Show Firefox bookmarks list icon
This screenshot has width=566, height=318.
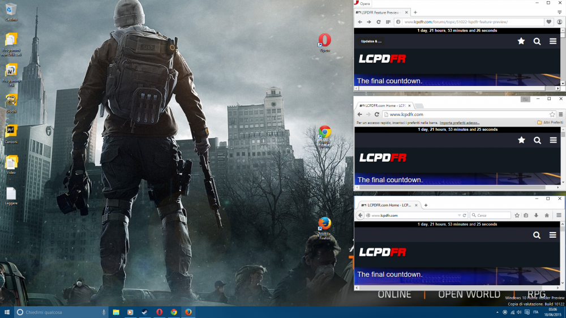[x=526, y=216]
